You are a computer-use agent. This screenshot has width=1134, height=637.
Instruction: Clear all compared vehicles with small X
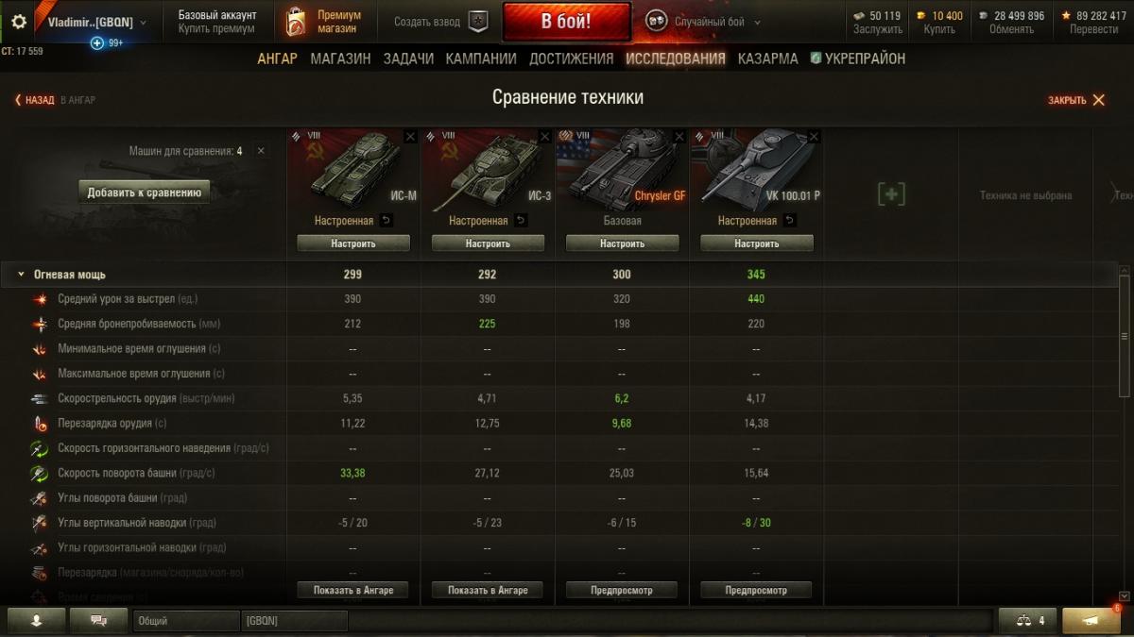261,151
